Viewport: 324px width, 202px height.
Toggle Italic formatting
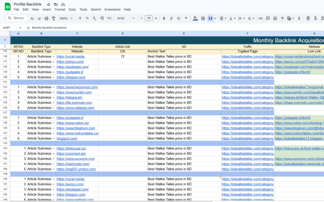[x=171, y=18]
